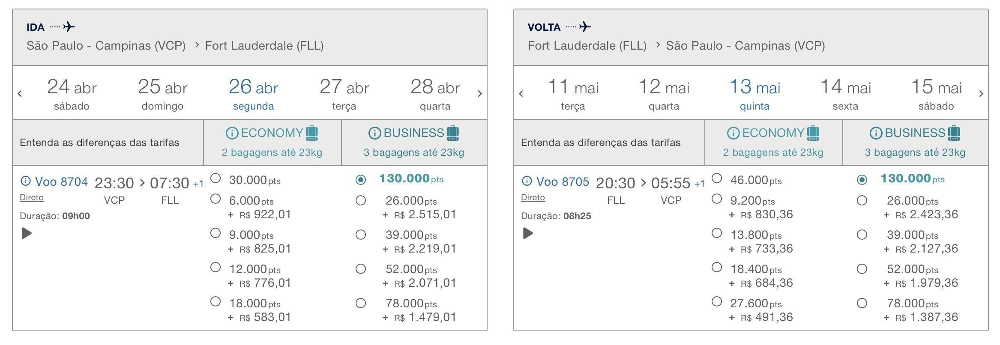
Task: Expand flight 8705 details triangle
Action: pos(528,233)
